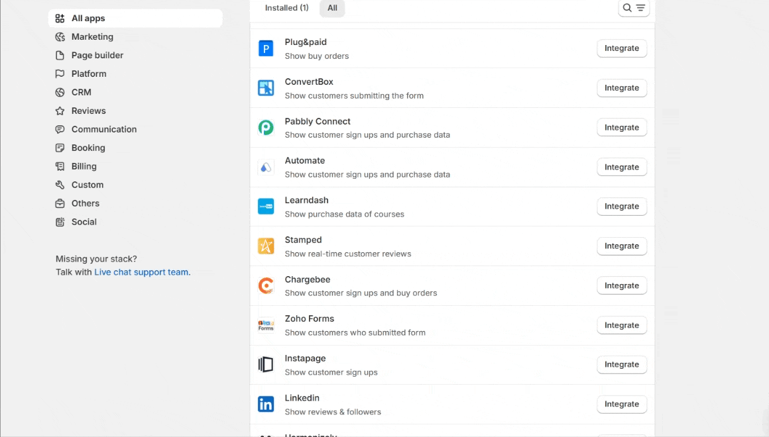This screenshot has width=769, height=437.
Task: Click the ConvertBox app logo
Action: (x=266, y=88)
